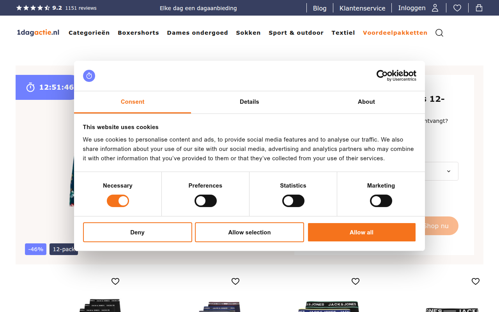Click the Allow selection button
The height and width of the screenshot is (312, 499).
(x=249, y=232)
